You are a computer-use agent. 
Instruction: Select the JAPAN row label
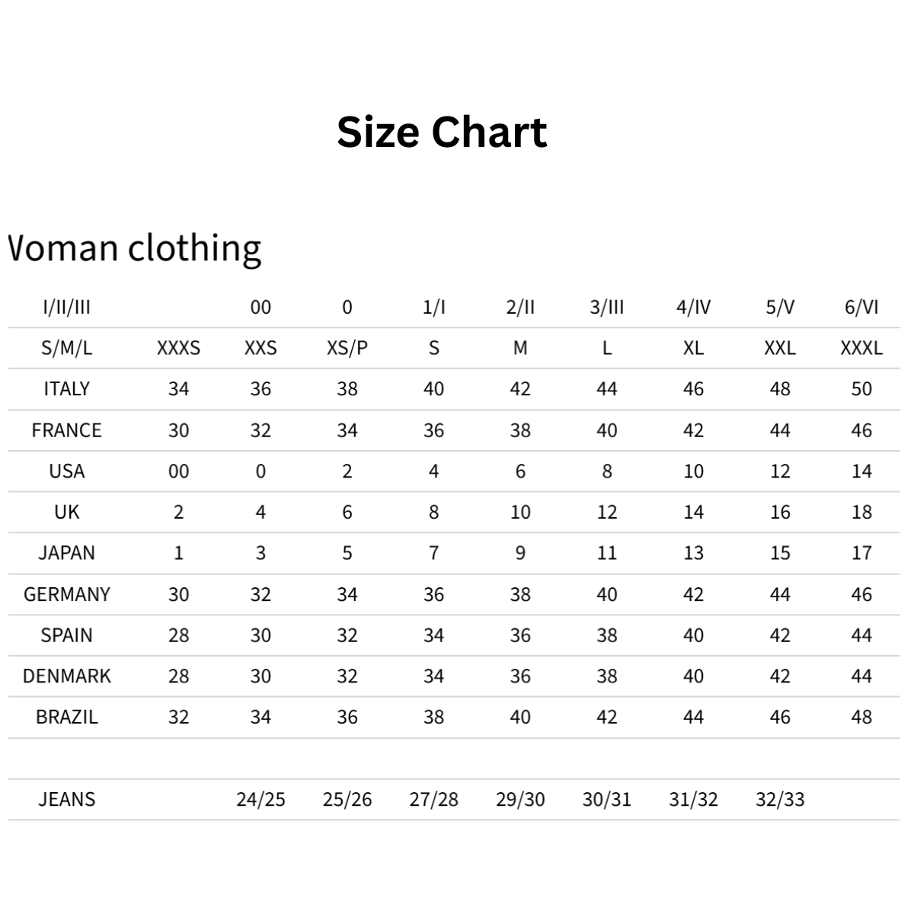(x=67, y=553)
